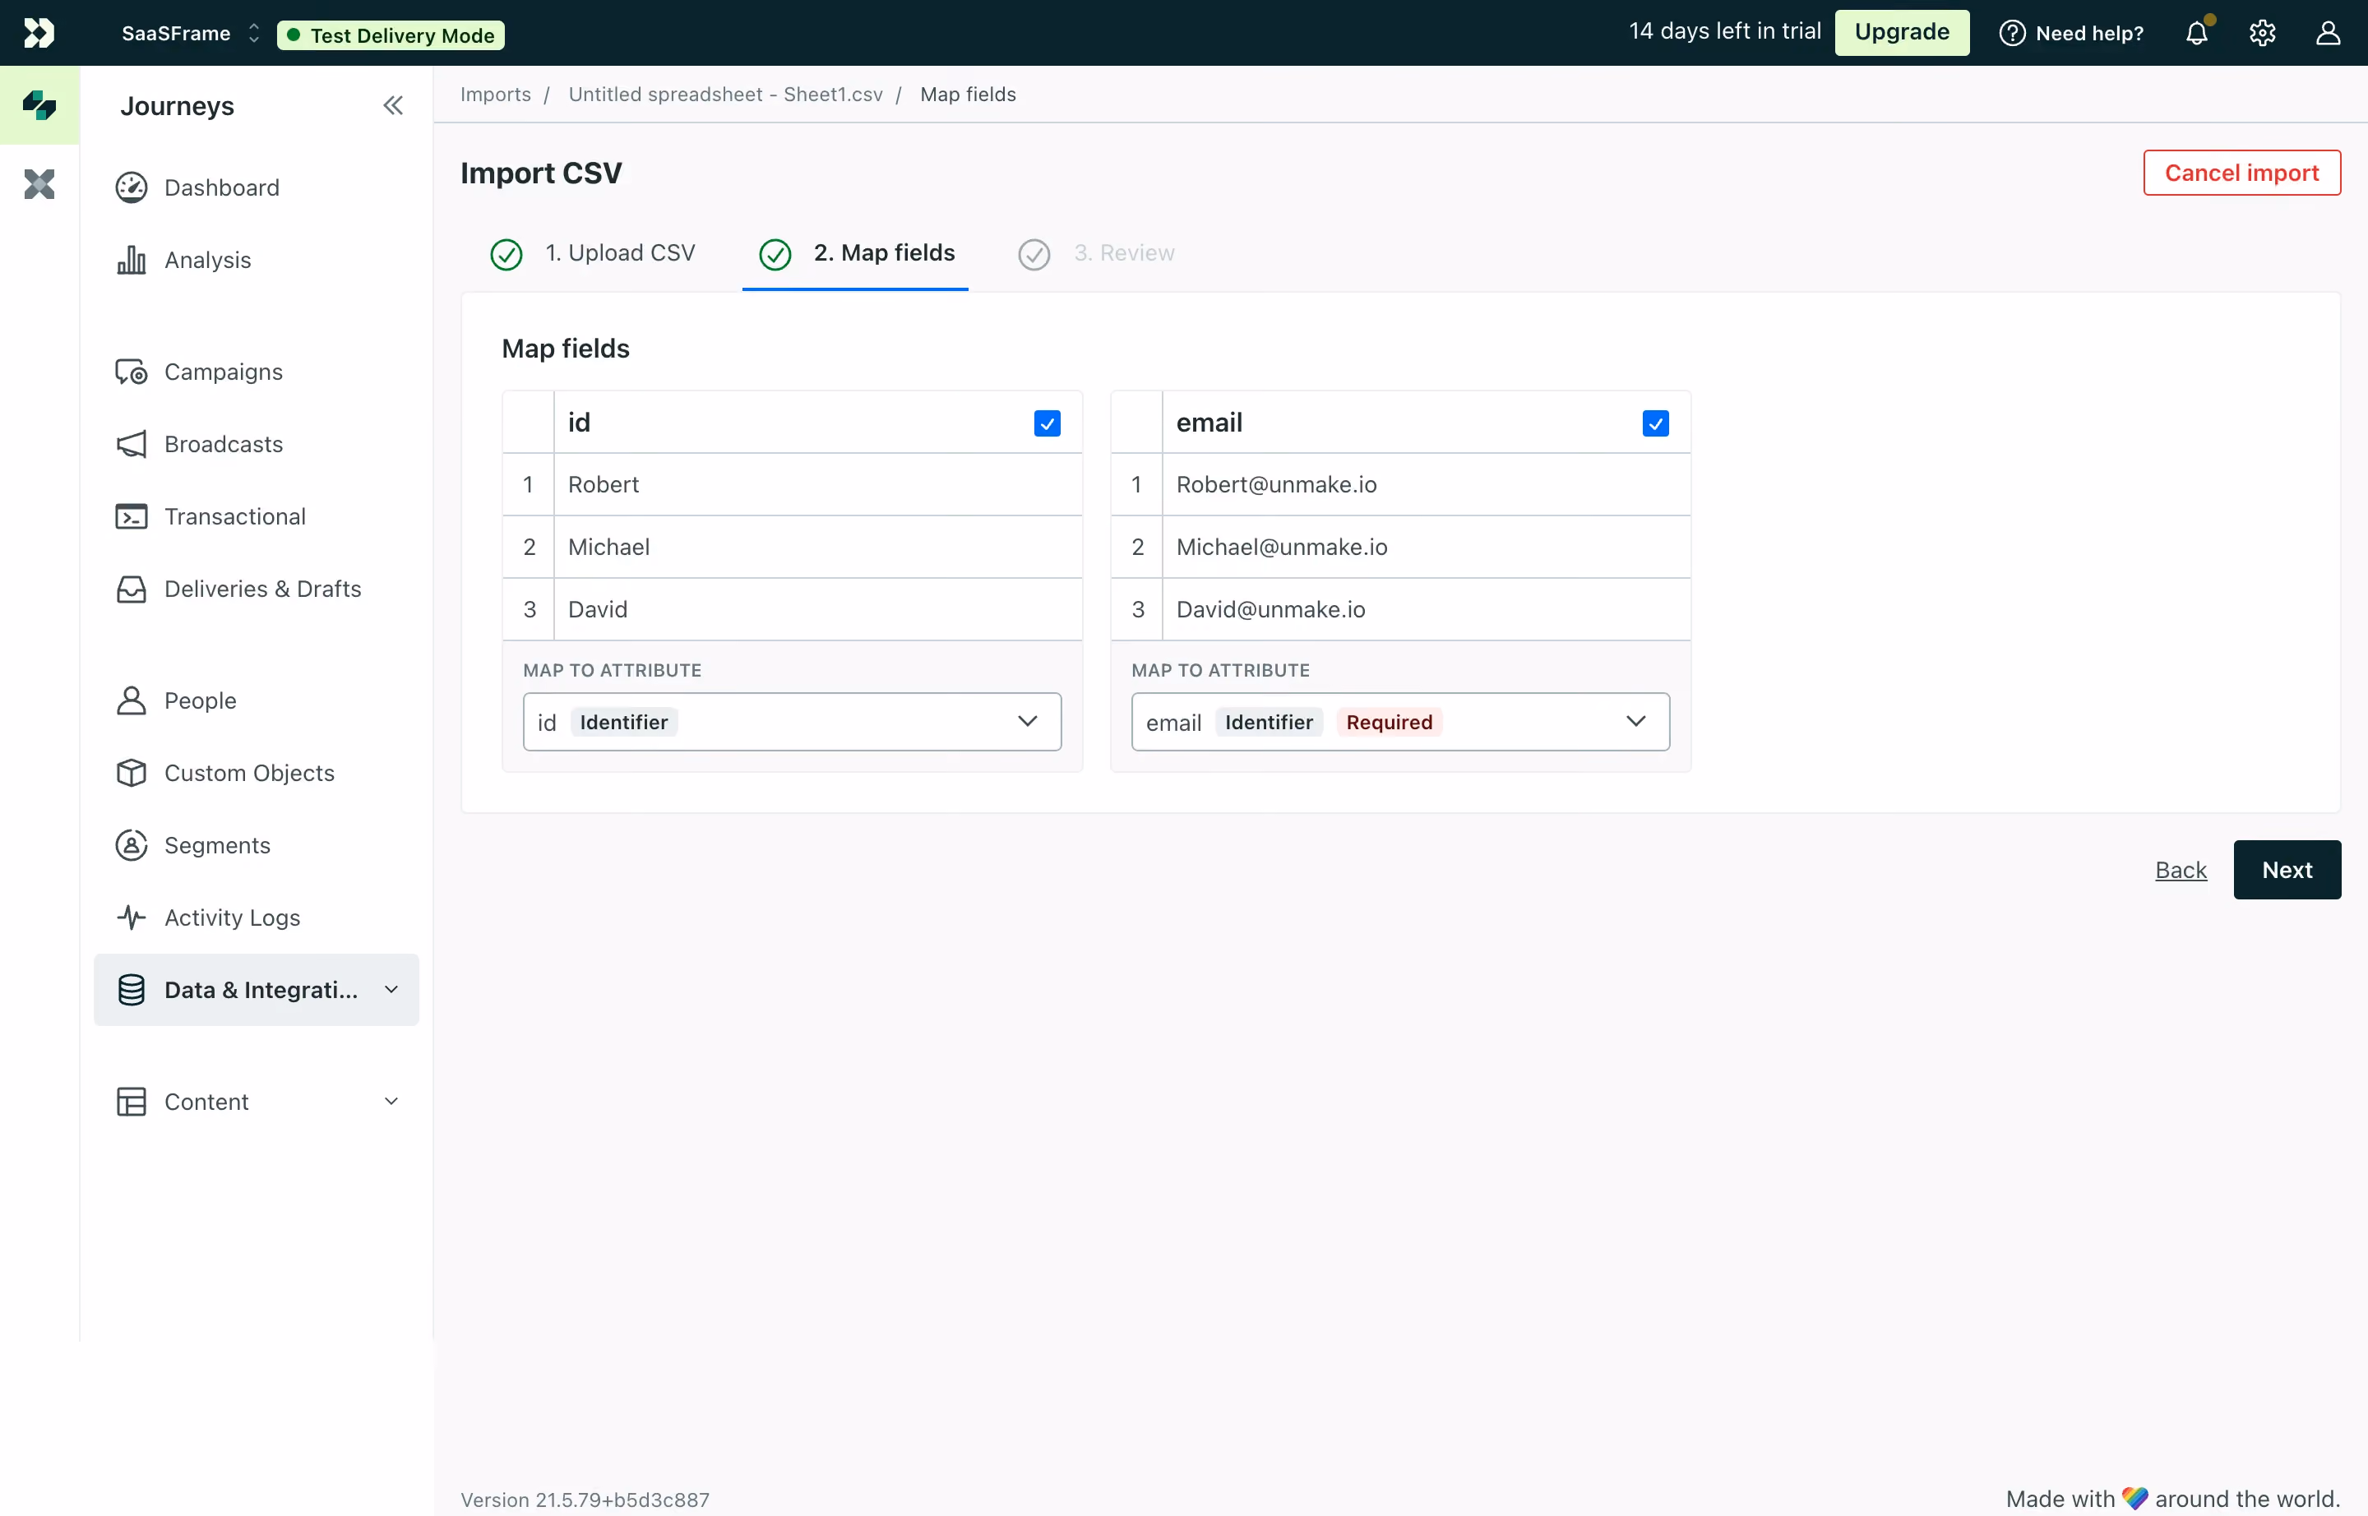Open Transactional messages
The image size is (2368, 1516).
tap(256, 515)
